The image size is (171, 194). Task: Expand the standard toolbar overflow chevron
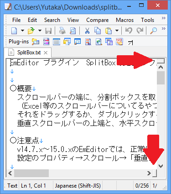(164, 28)
